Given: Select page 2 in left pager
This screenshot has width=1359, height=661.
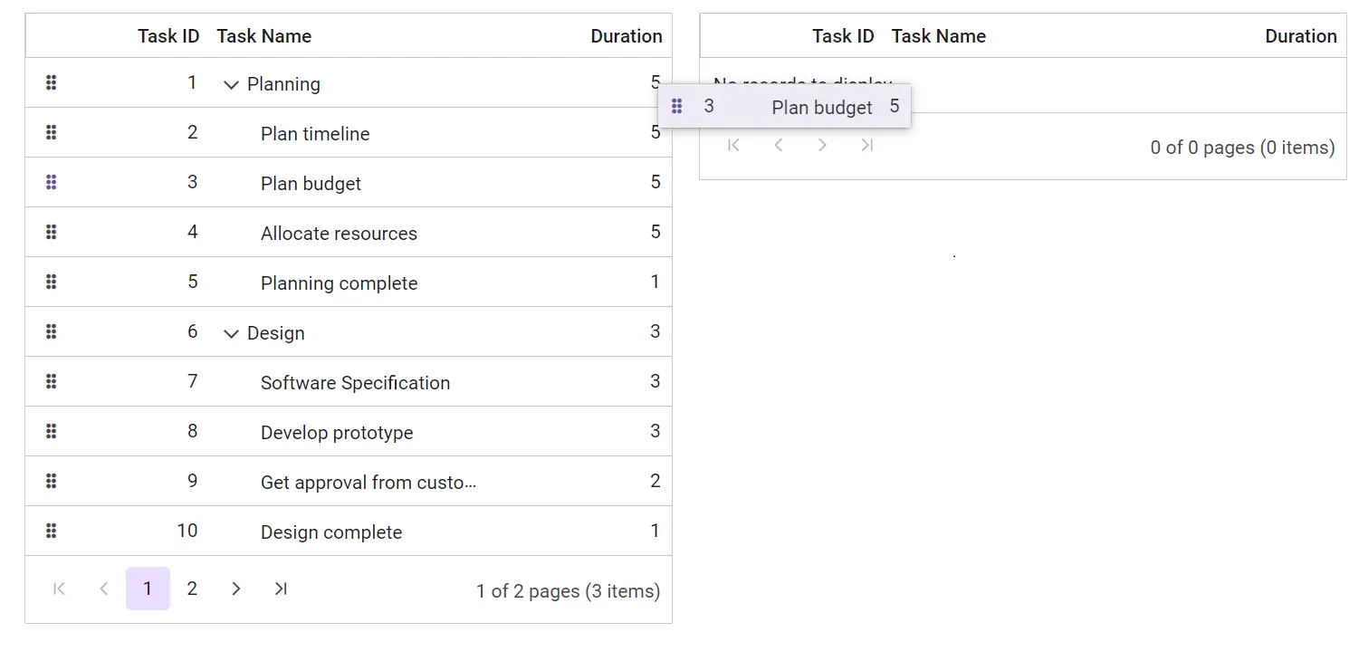Looking at the screenshot, I should (x=192, y=589).
